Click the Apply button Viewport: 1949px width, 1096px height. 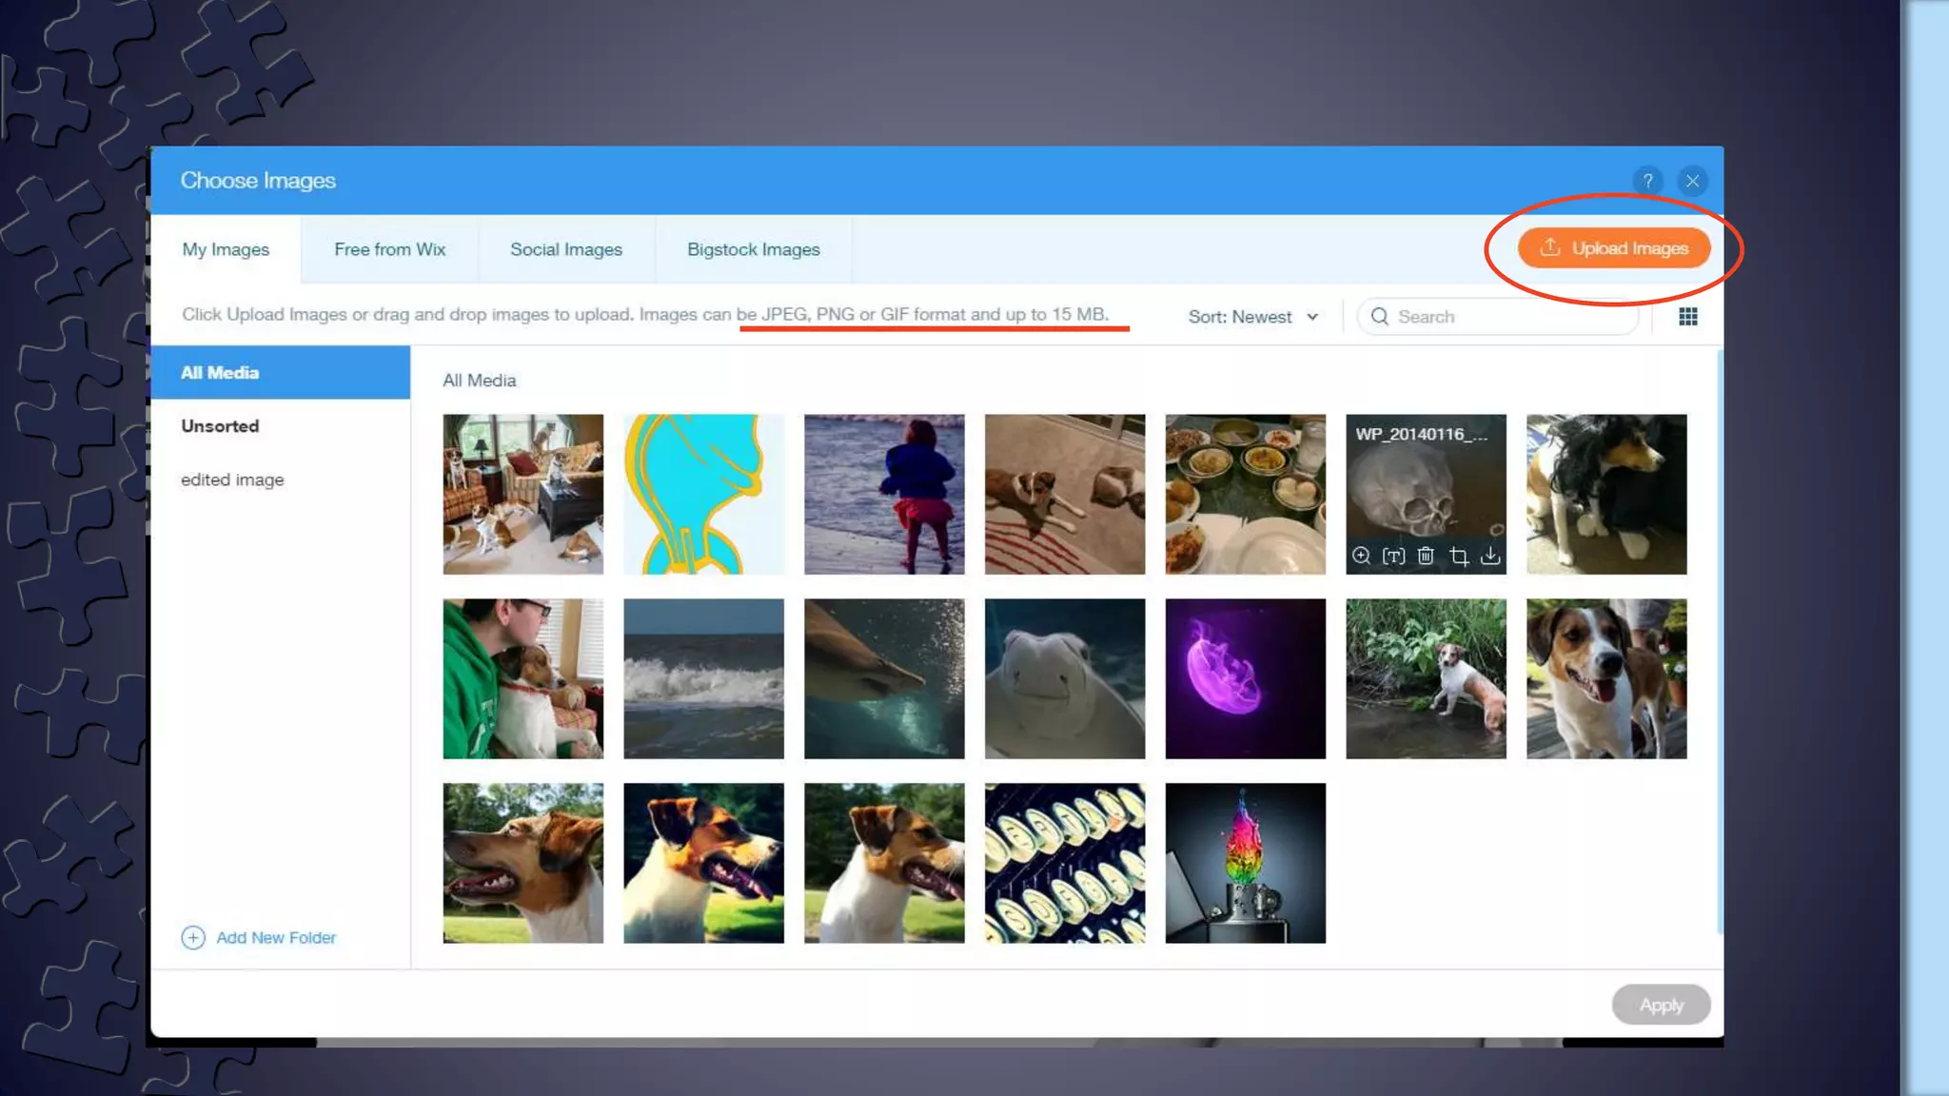[x=1661, y=1005]
